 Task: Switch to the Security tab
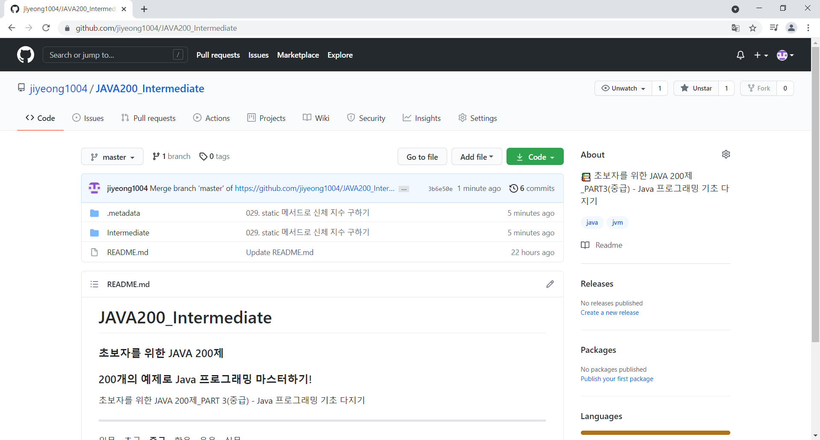click(366, 118)
